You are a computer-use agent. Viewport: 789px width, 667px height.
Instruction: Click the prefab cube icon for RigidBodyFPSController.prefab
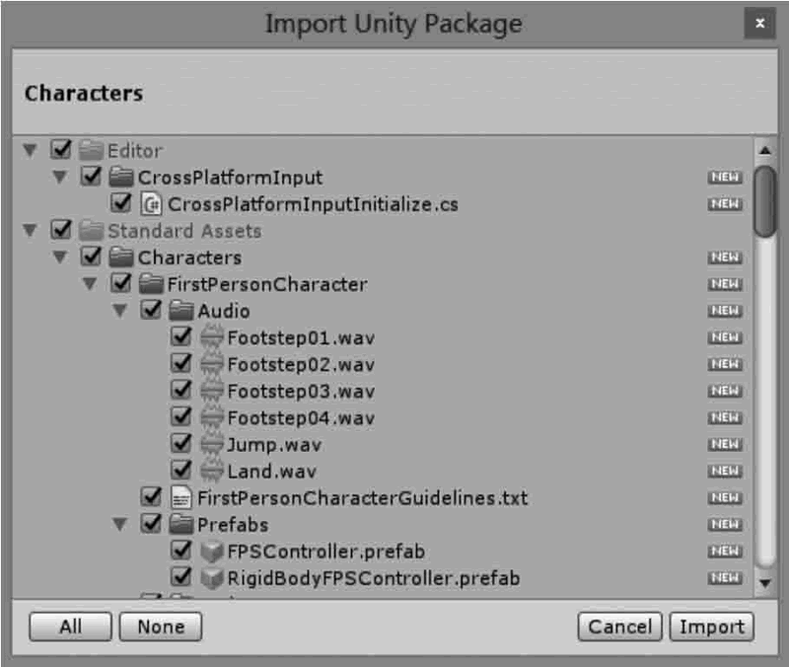click(x=212, y=577)
